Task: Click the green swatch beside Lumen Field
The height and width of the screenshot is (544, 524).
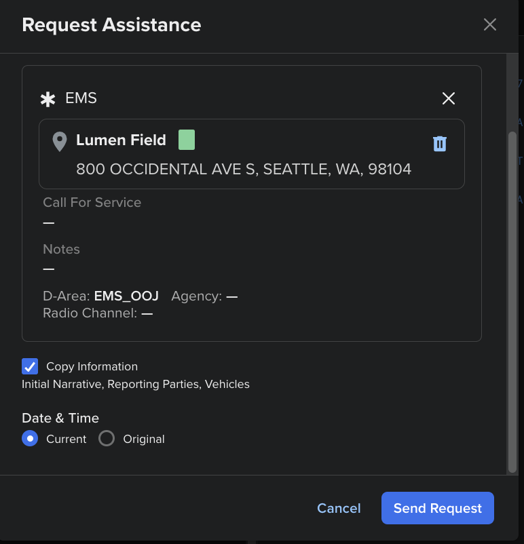Action: tap(187, 140)
